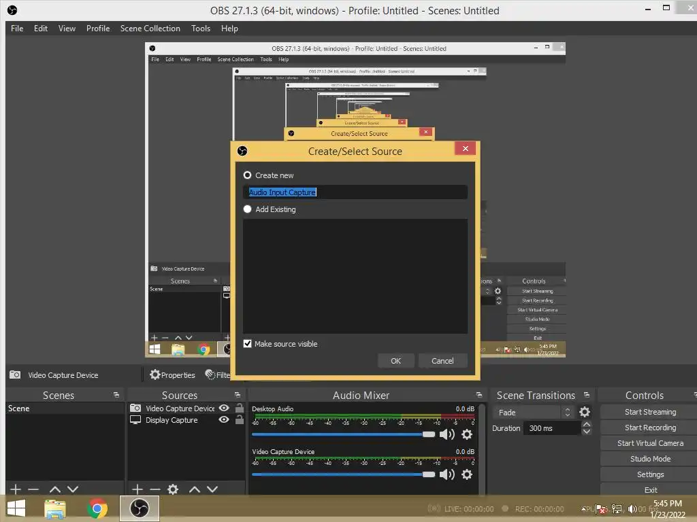This screenshot has width=697, height=522.
Task: Mute the Video Capture Device audio
Action: [x=447, y=474]
